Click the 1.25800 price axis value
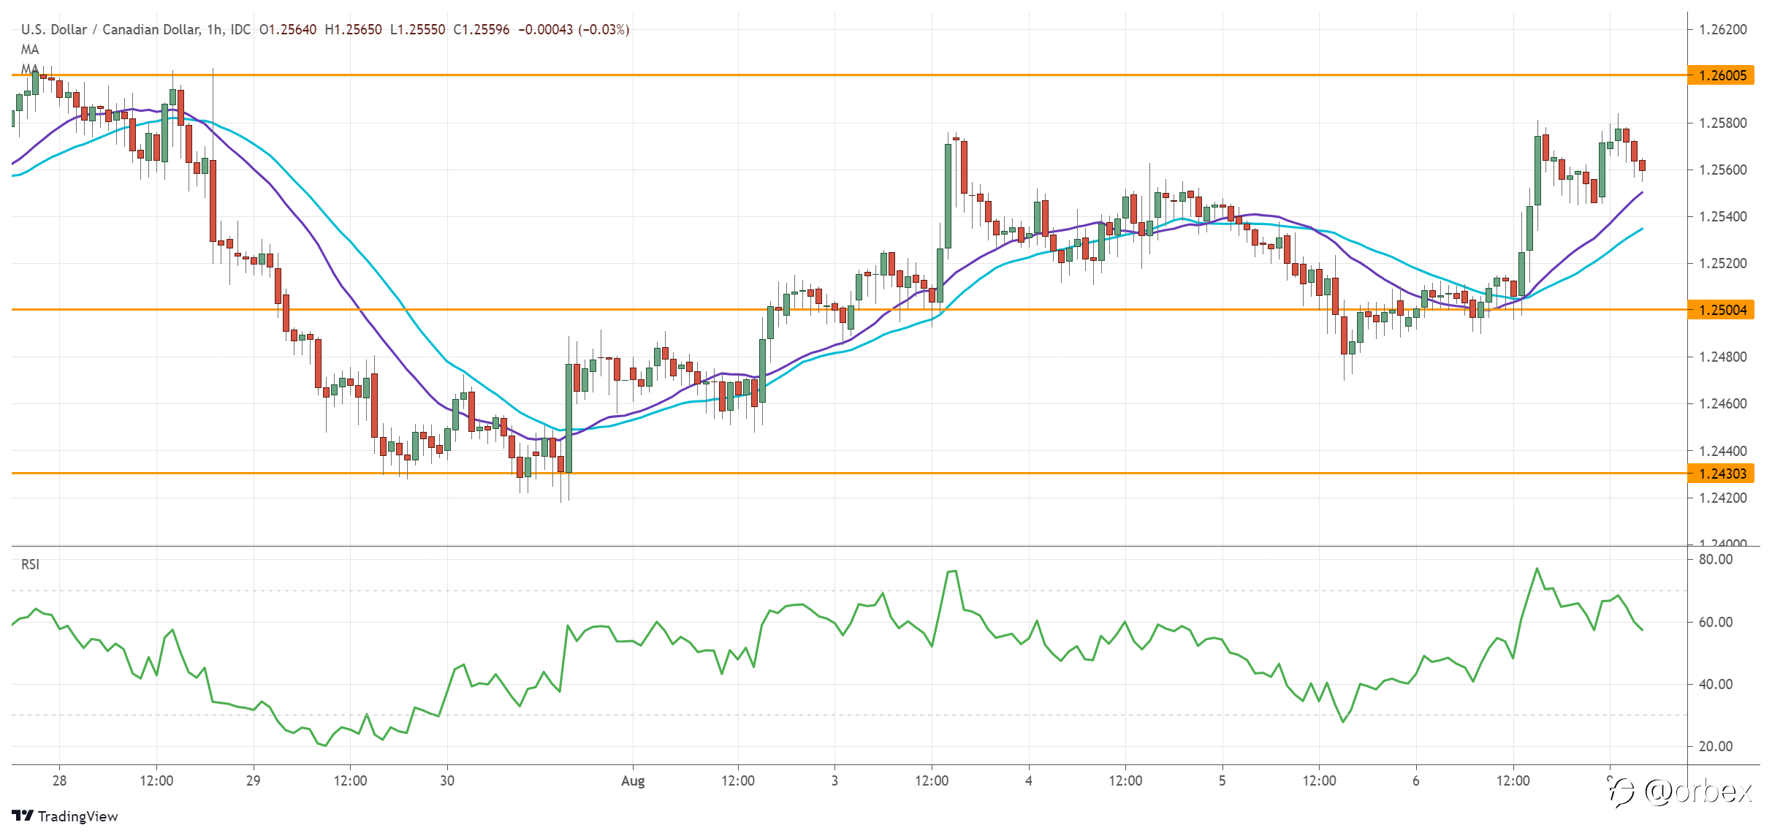 point(1723,123)
